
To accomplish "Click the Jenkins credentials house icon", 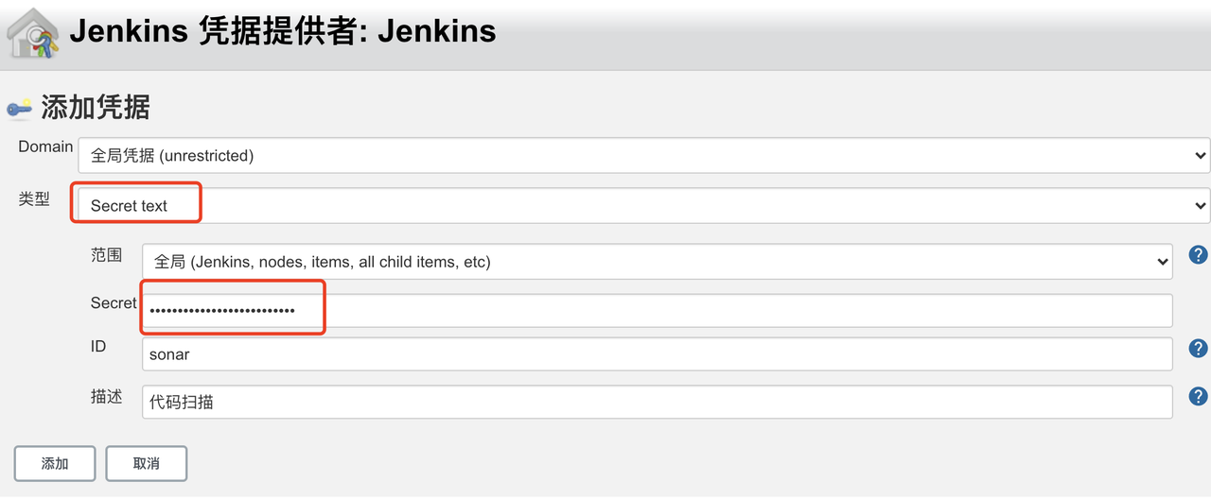I will 33,34.
